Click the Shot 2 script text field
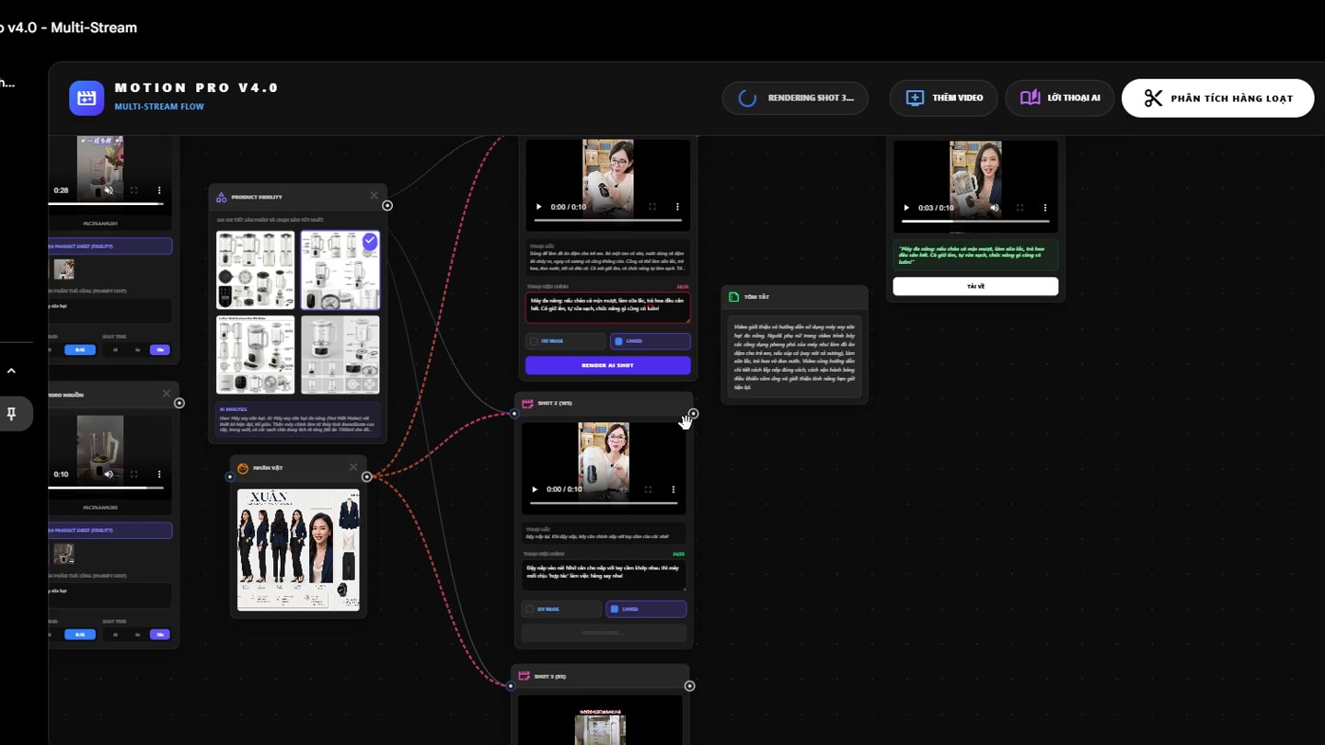Viewport: 1325px width, 745px height. click(604, 575)
